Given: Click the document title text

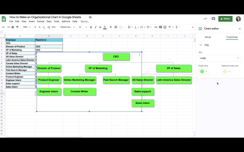Looking at the screenshot, I should (x=45, y=17).
